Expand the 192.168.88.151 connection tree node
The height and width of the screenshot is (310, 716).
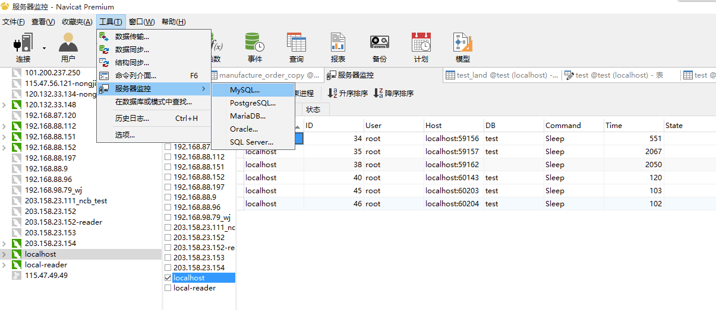tap(5, 137)
